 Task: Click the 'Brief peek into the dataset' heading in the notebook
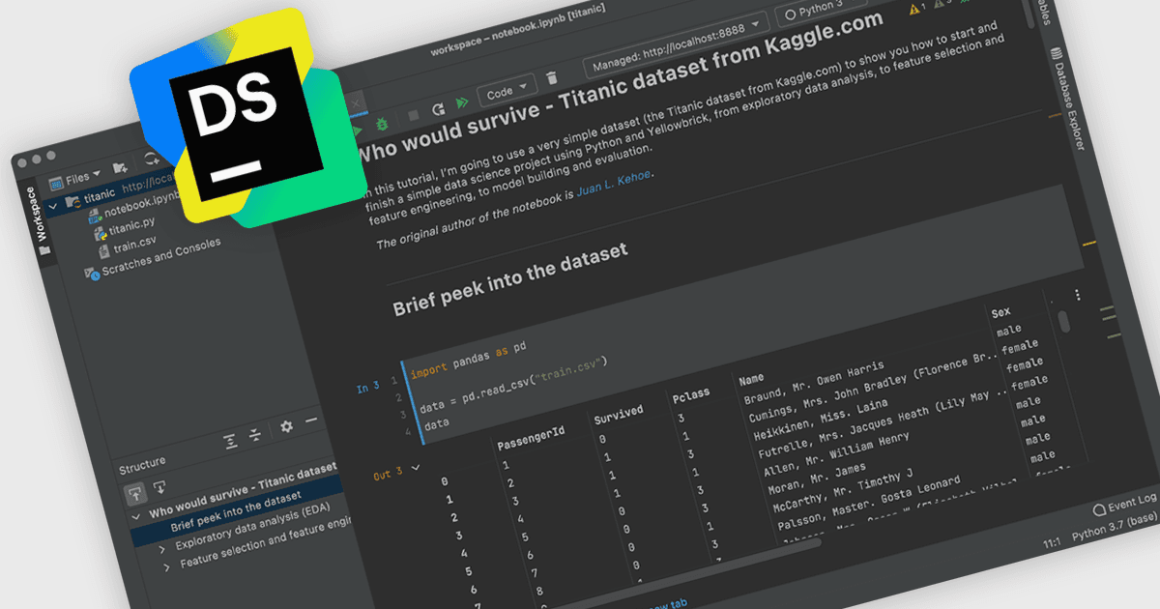[x=509, y=278]
